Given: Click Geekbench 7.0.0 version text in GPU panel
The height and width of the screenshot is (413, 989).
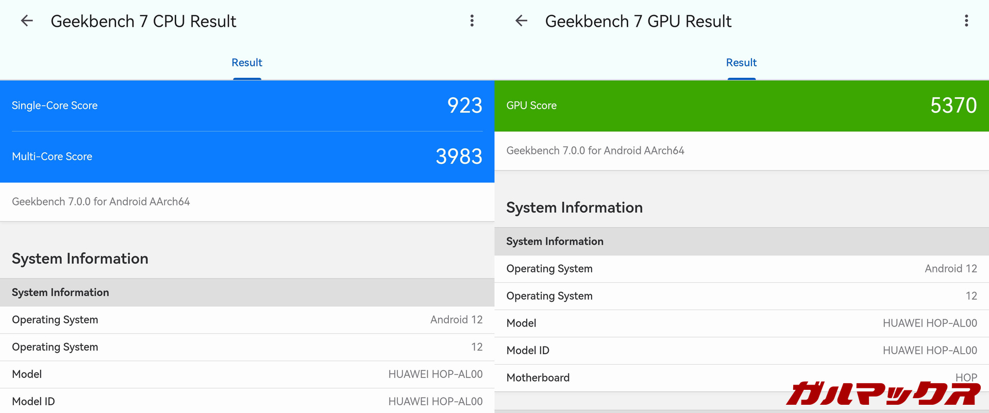Looking at the screenshot, I should pyautogui.click(x=595, y=151).
